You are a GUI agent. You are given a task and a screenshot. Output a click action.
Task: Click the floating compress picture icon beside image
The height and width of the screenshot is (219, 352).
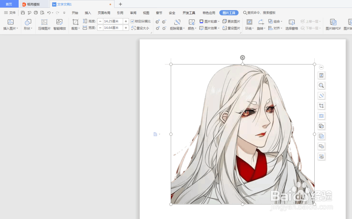(x=321, y=116)
